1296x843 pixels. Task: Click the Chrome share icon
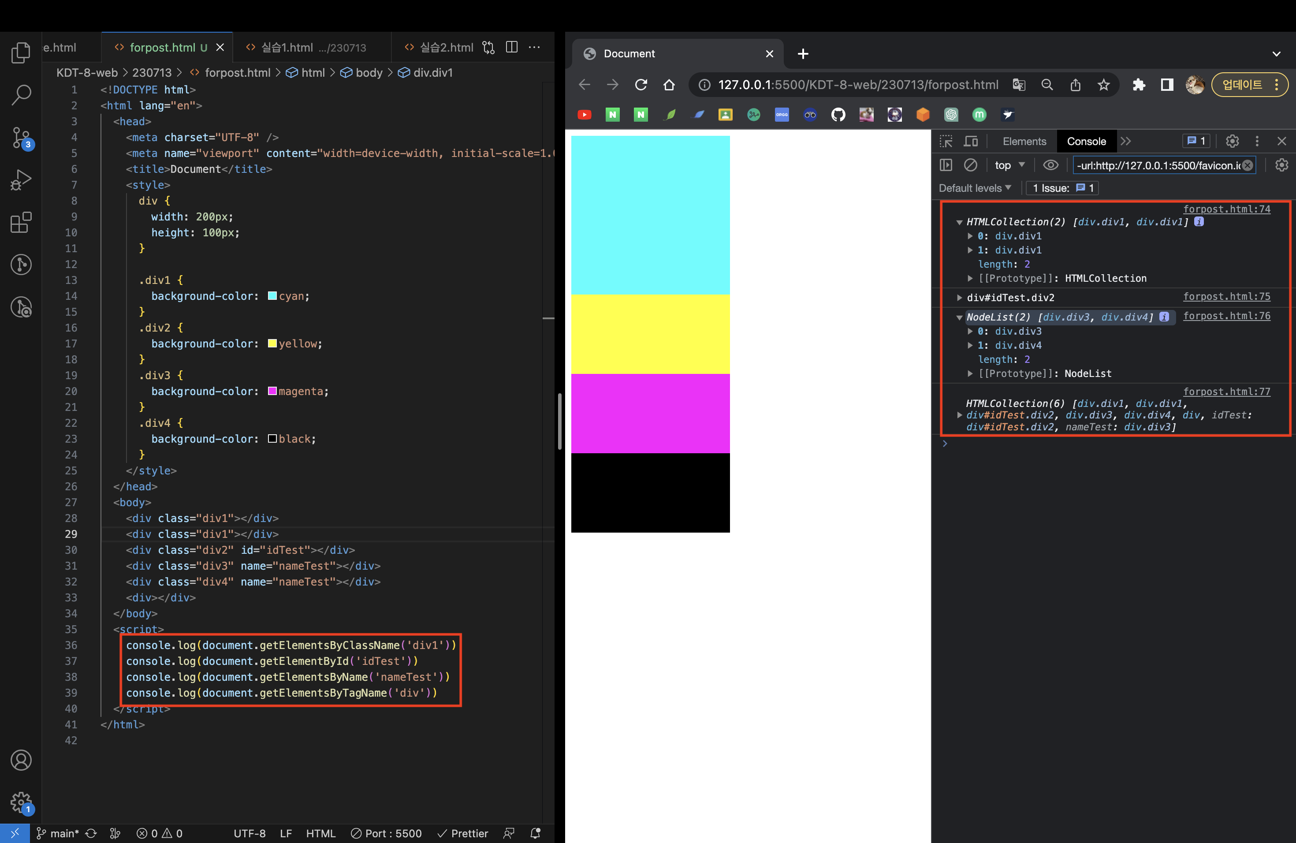pos(1076,84)
